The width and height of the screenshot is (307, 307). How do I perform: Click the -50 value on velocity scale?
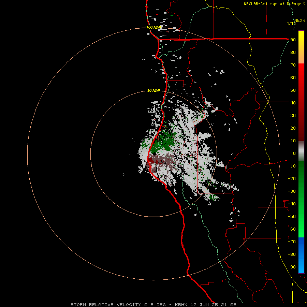[292, 217]
